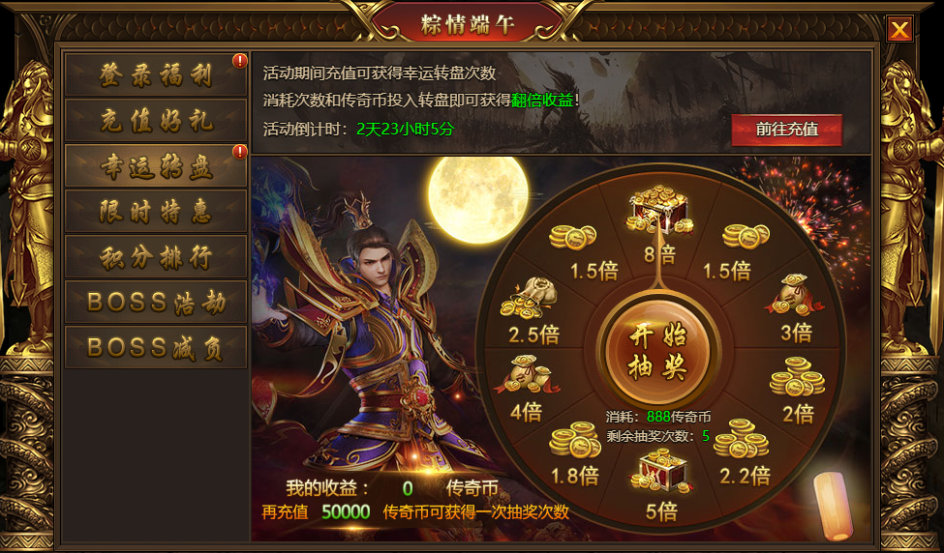Select the BOSS减负 tab
944x553 pixels.
(156, 348)
